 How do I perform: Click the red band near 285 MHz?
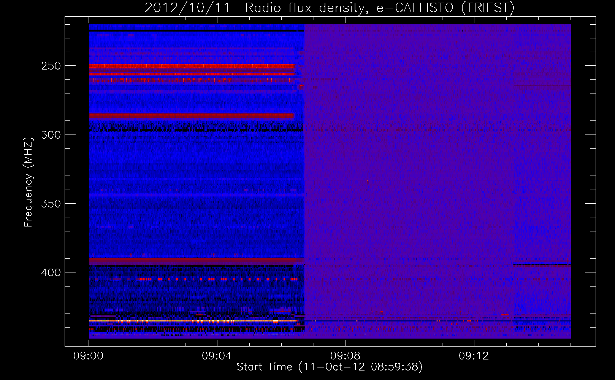(192, 115)
